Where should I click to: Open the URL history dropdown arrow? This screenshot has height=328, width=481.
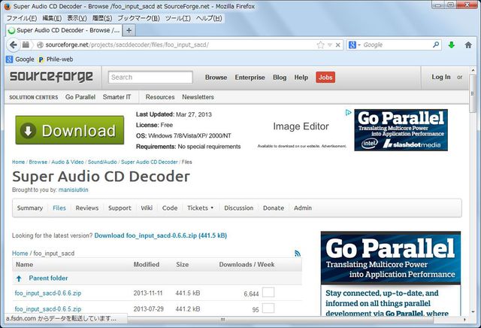pos(330,45)
